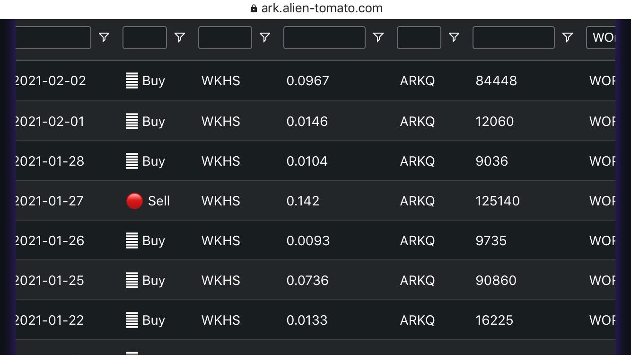Click the filter text box above the weight values
Screen dimensions: 631x355
pyautogui.click(x=324, y=37)
